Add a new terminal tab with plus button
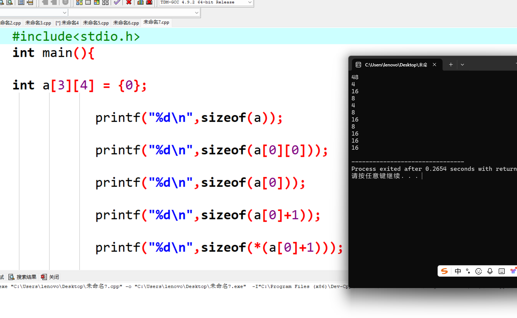Viewport: 517px width, 318px height. click(x=451, y=65)
